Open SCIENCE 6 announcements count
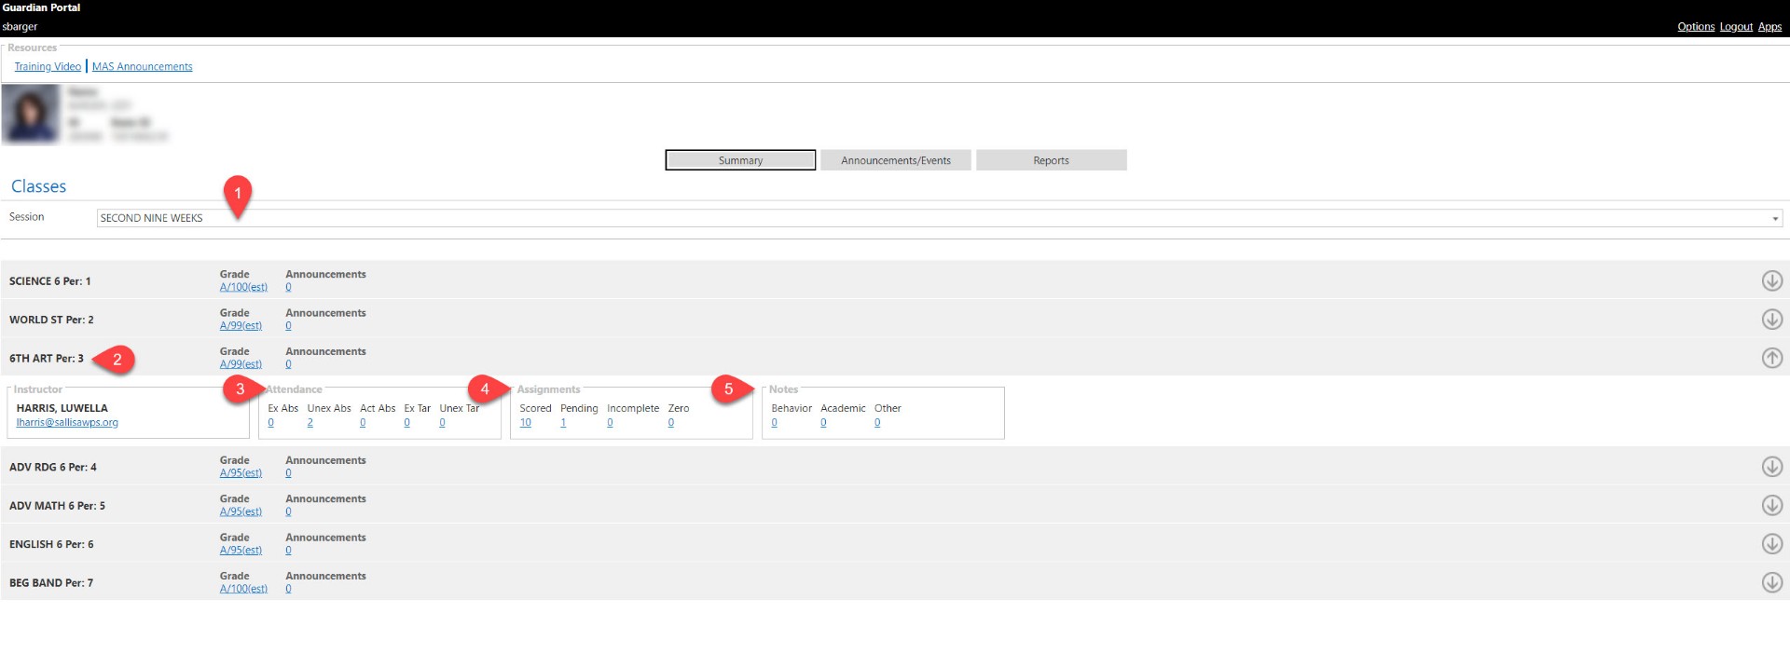Image resolution: width=1790 pixels, height=668 pixels. point(288,287)
